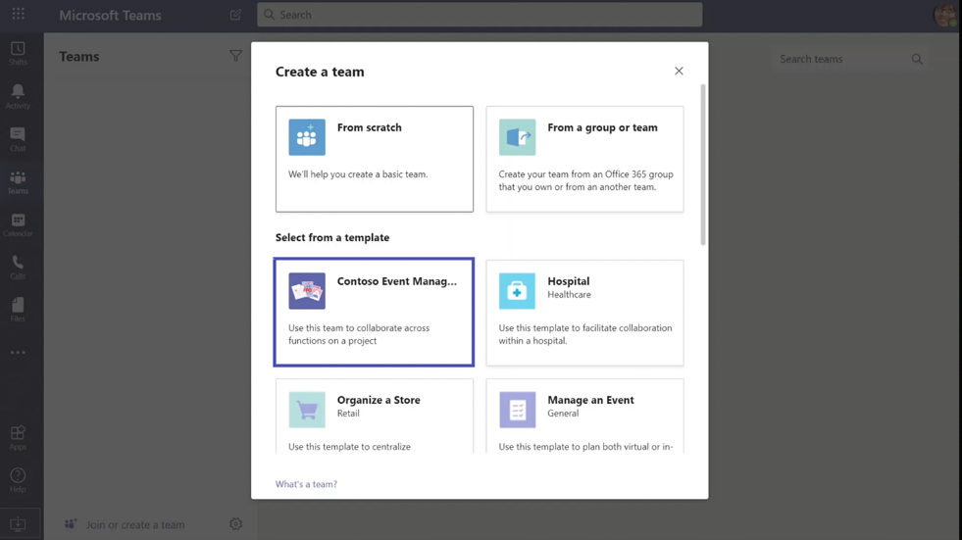Open Shifts in the left rail
The height and width of the screenshot is (540, 962).
pos(18,53)
